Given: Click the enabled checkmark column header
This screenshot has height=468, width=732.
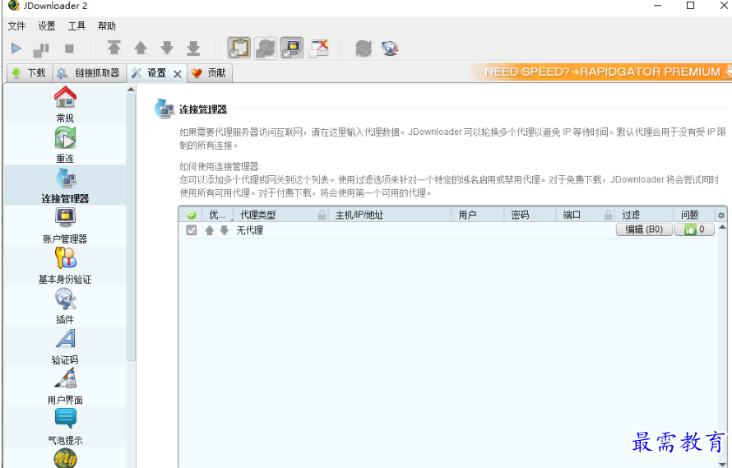Looking at the screenshot, I should point(192,215).
